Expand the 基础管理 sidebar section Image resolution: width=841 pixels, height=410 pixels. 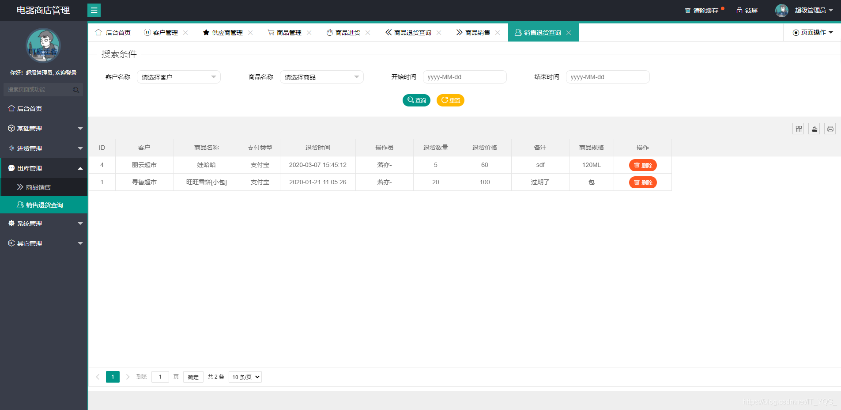pos(44,128)
